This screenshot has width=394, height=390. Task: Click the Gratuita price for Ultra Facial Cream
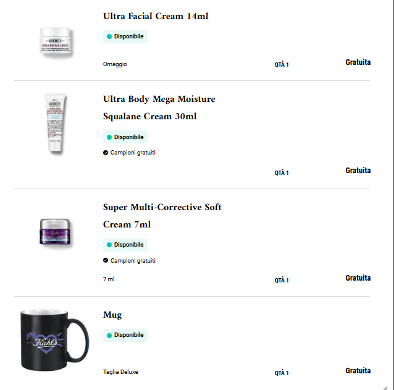tap(358, 62)
